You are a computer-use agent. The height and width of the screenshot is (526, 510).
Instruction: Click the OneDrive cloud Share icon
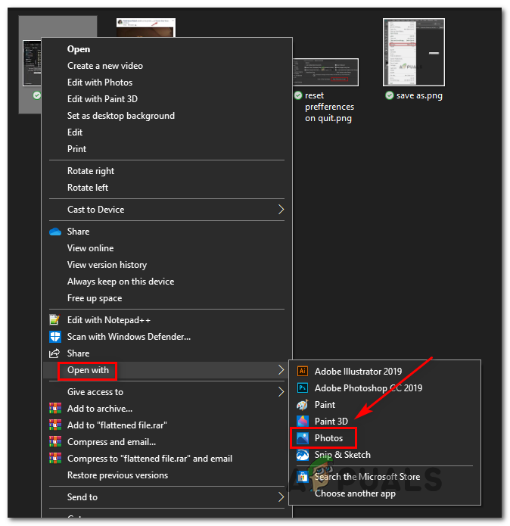(55, 232)
